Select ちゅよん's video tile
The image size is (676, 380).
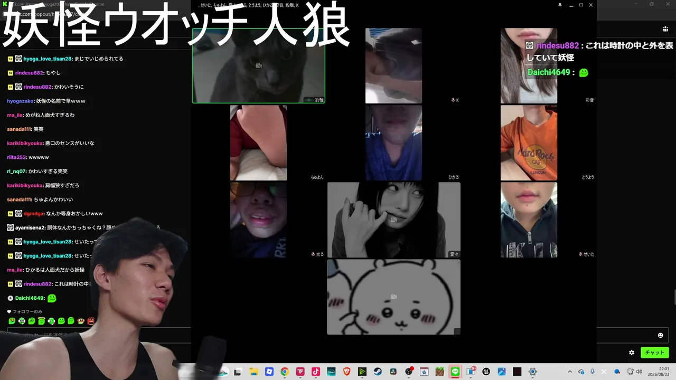(258, 142)
